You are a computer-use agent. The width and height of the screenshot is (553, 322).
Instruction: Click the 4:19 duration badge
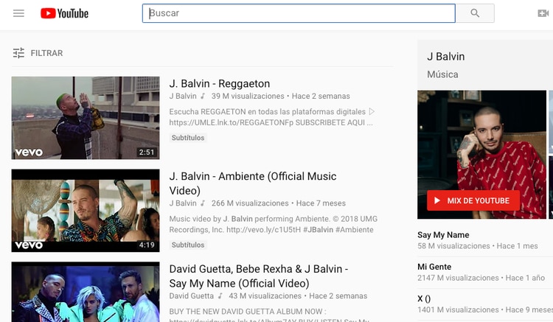147,245
